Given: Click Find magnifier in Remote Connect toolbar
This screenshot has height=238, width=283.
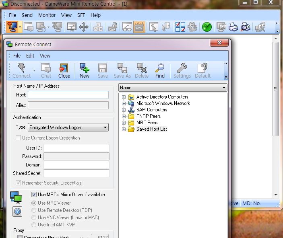Looking at the screenshot, I should point(160,70).
